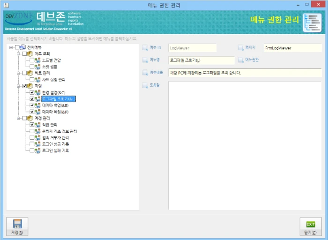The height and width of the screenshot is (240, 328).
Task: Click the 차트 조회 package folder icon
Action: (30, 54)
